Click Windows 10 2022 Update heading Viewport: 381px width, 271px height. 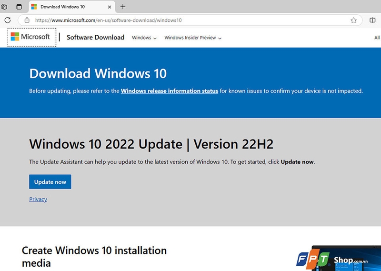coord(151,144)
